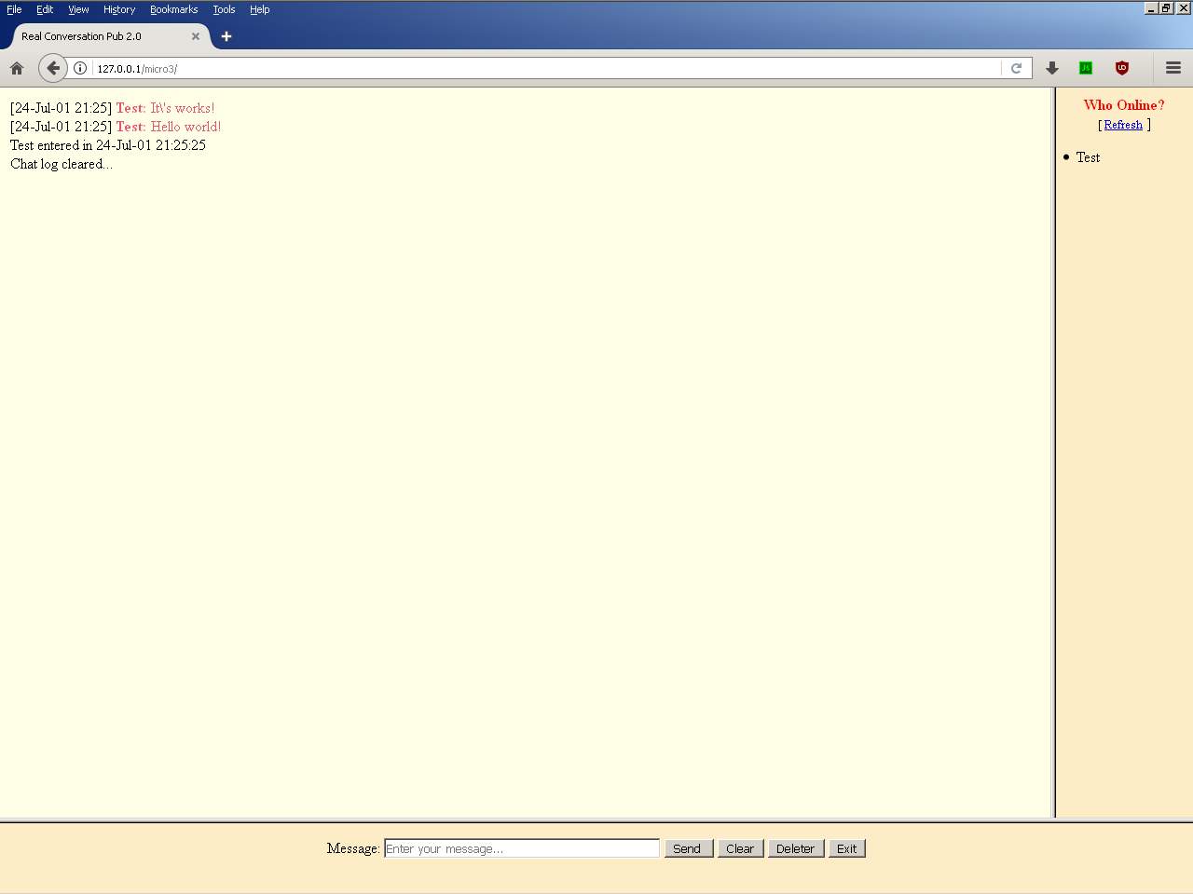The height and width of the screenshot is (894, 1193).
Task: Click the Refresh link under Who Online
Action: point(1123,125)
